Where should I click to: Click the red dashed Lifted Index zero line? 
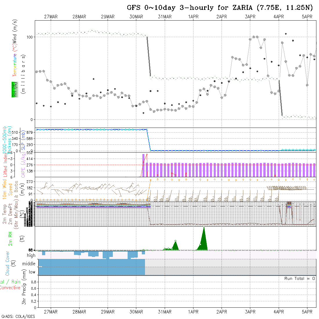[x=87, y=165]
